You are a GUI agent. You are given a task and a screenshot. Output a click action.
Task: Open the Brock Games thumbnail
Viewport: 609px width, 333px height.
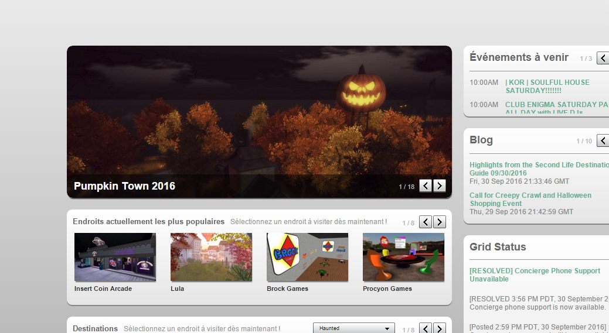point(307,257)
